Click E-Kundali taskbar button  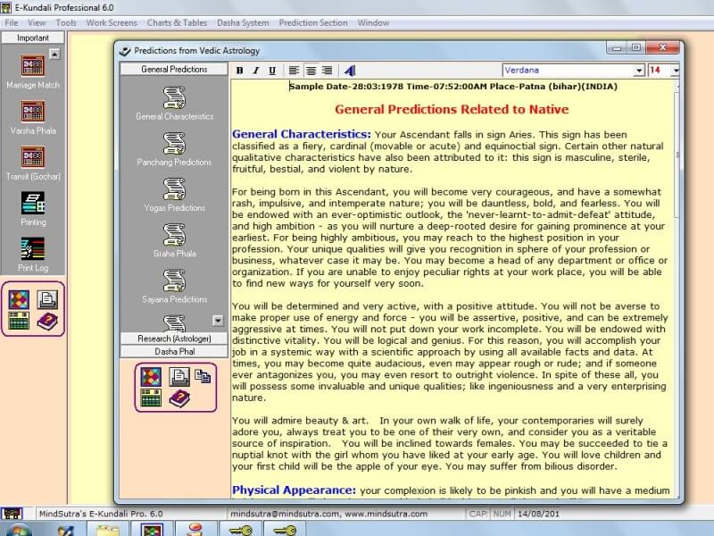[152, 530]
